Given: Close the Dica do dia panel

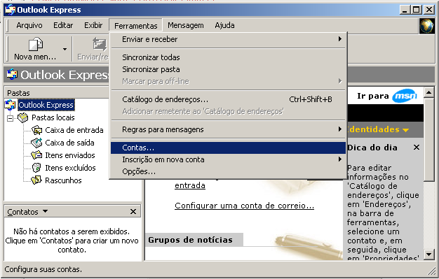Looking at the screenshot, I should [x=417, y=147].
